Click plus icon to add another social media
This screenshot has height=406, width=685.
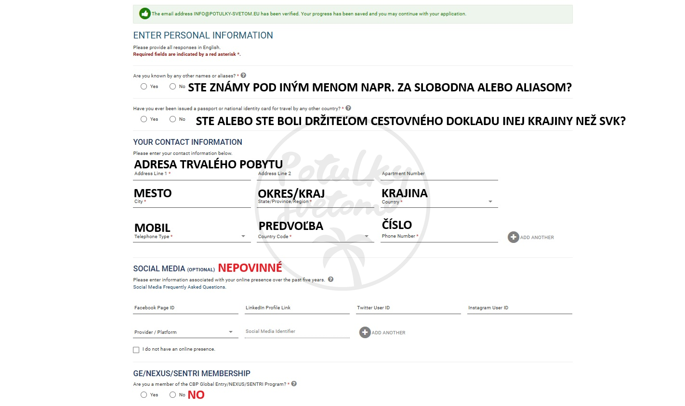365,332
